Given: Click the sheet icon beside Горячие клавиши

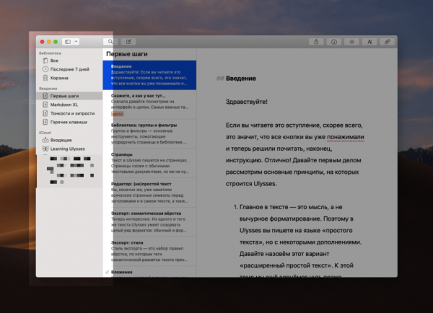Looking at the screenshot, I should click(x=45, y=122).
